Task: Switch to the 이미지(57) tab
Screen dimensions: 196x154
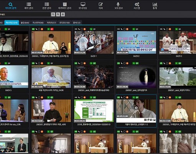Action: tap(51, 23)
